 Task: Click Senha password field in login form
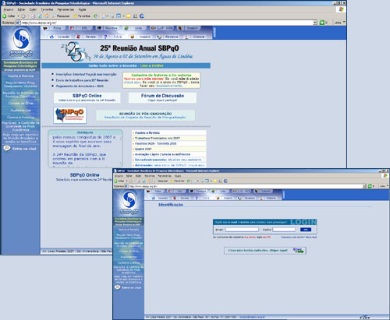pos(284,230)
